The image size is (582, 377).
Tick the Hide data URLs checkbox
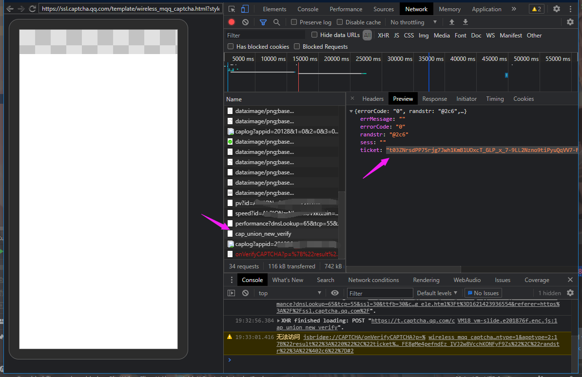[x=314, y=35]
